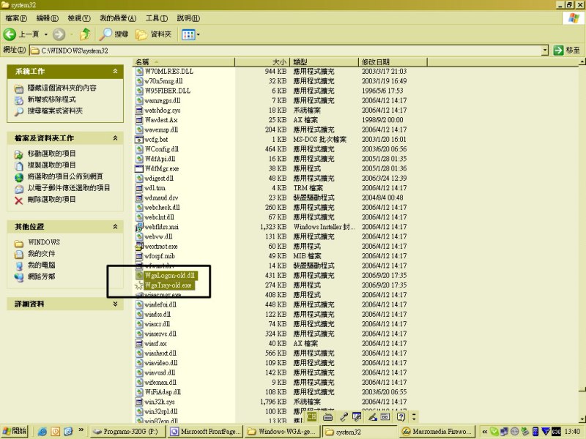Viewport: 586px width, 439px height.
Task: Collapse the 其他位置 panel
Action: [115, 227]
